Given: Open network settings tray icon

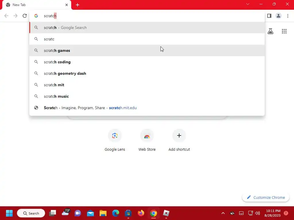Looking at the screenshot, I should point(250,213).
